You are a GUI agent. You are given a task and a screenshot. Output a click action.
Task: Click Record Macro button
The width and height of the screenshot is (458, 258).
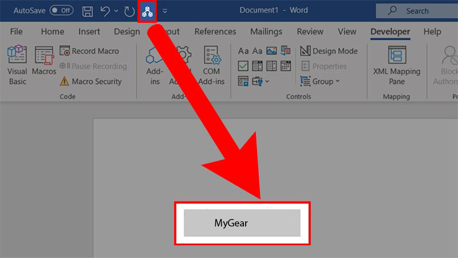click(89, 51)
